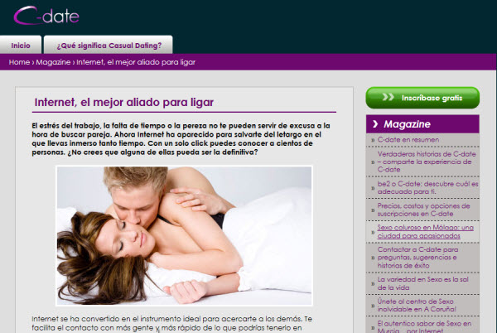Click bullet icon beside Verdaderas historias de C-date
The height and width of the screenshot is (333, 497).
coord(373,162)
